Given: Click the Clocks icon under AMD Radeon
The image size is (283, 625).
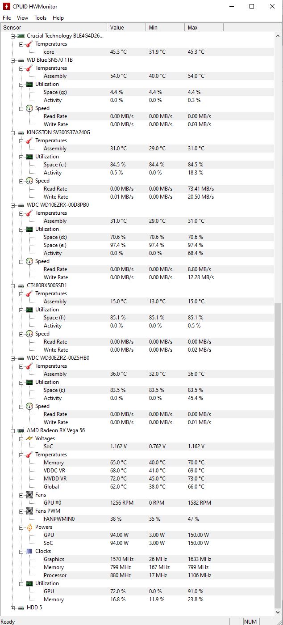Looking at the screenshot, I should pyautogui.click(x=29, y=551).
